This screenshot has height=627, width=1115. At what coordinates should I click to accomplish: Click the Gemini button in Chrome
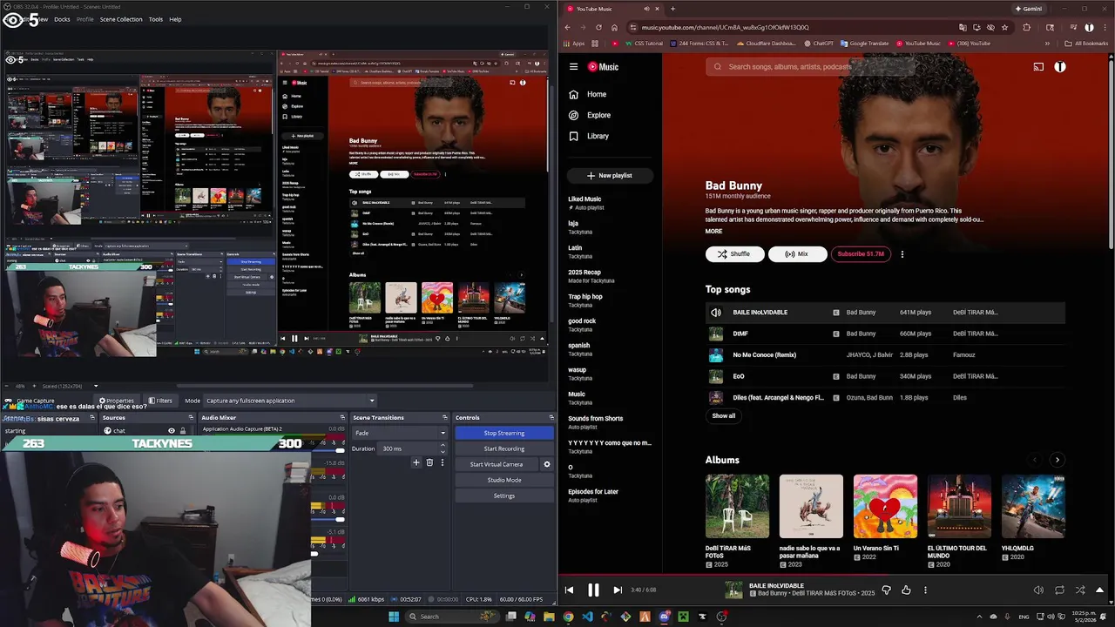coord(1028,9)
